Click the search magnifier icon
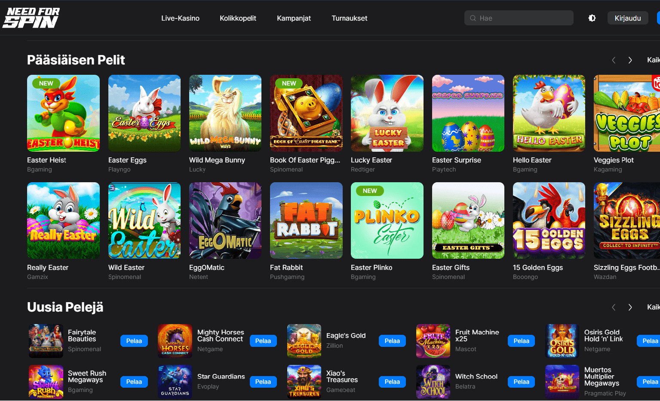660x401 pixels. point(473,18)
